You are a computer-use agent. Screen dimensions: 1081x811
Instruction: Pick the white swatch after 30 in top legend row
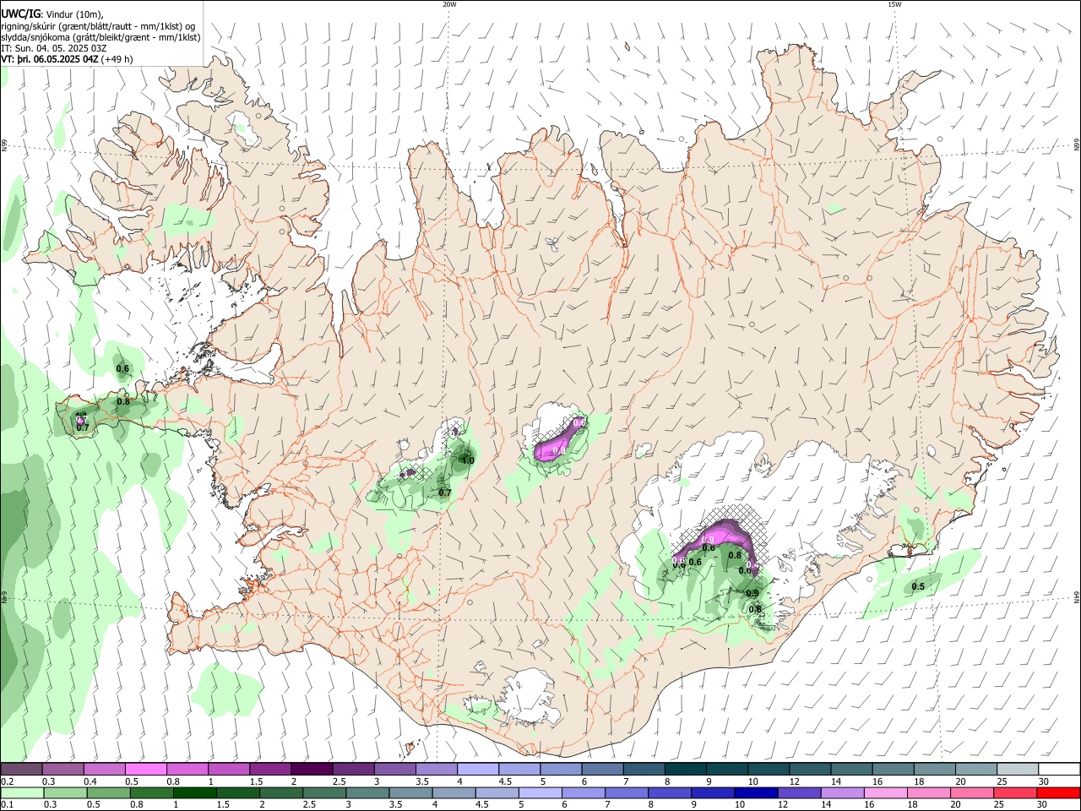(x=1058, y=770)
